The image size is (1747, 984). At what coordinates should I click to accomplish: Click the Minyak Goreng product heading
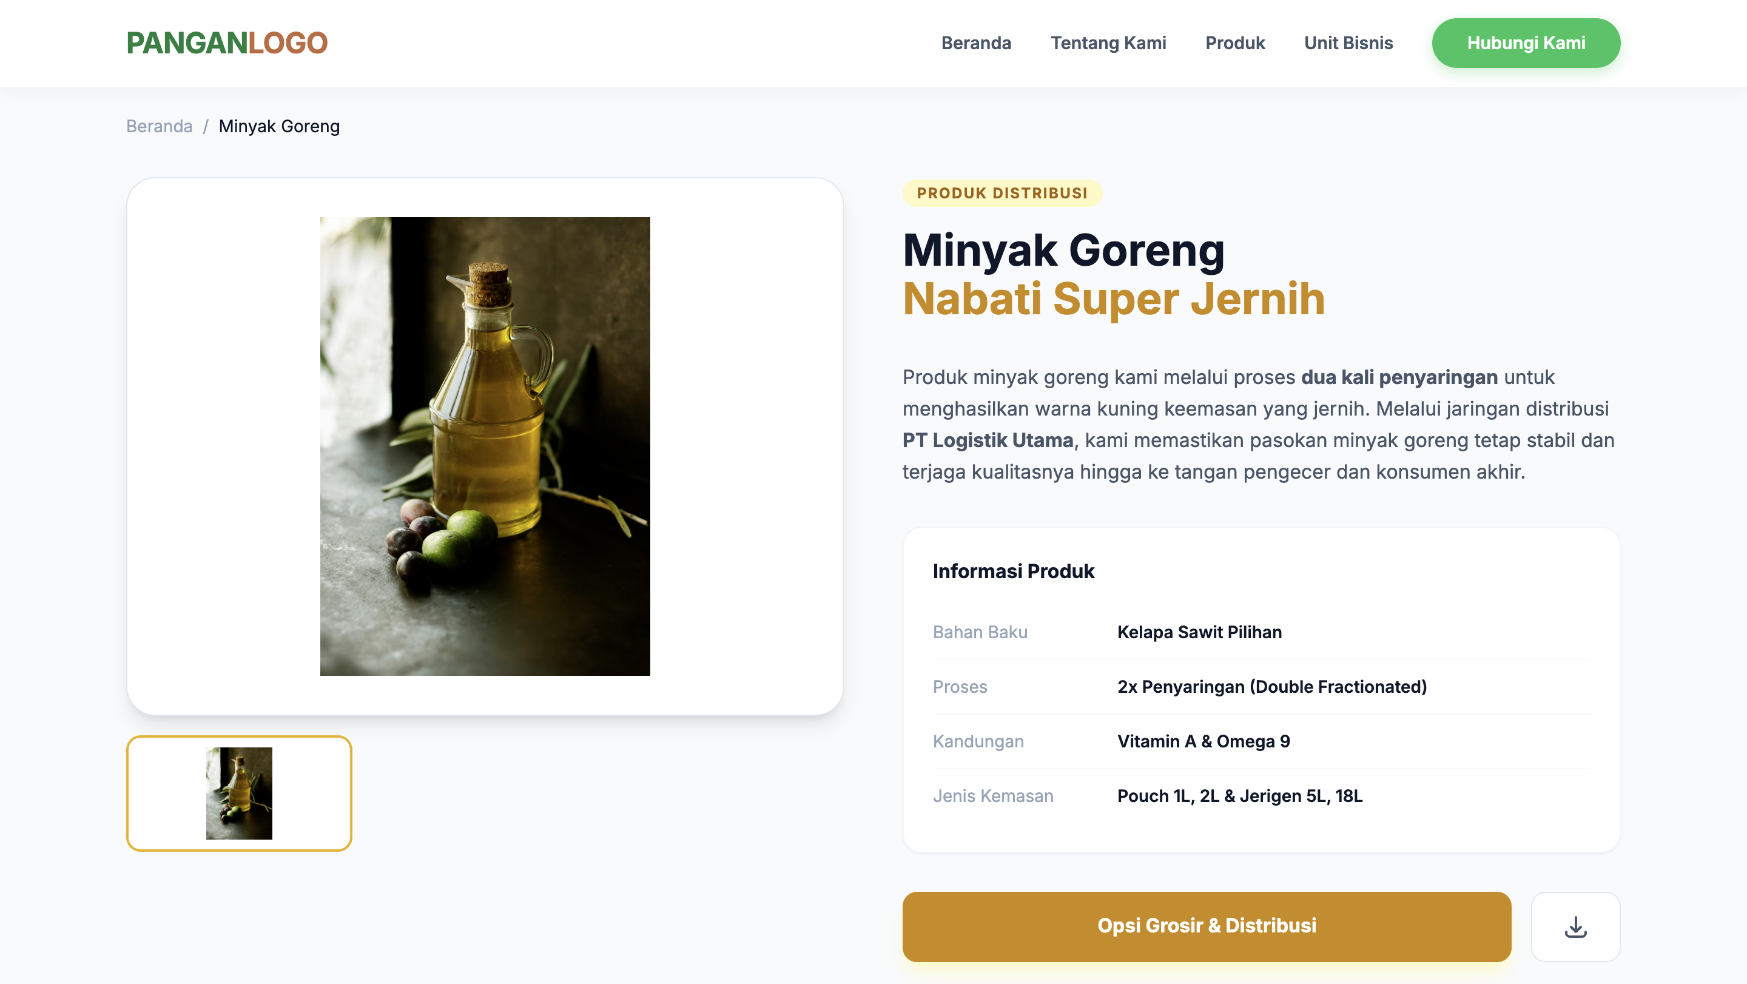tap(1063, 249)
